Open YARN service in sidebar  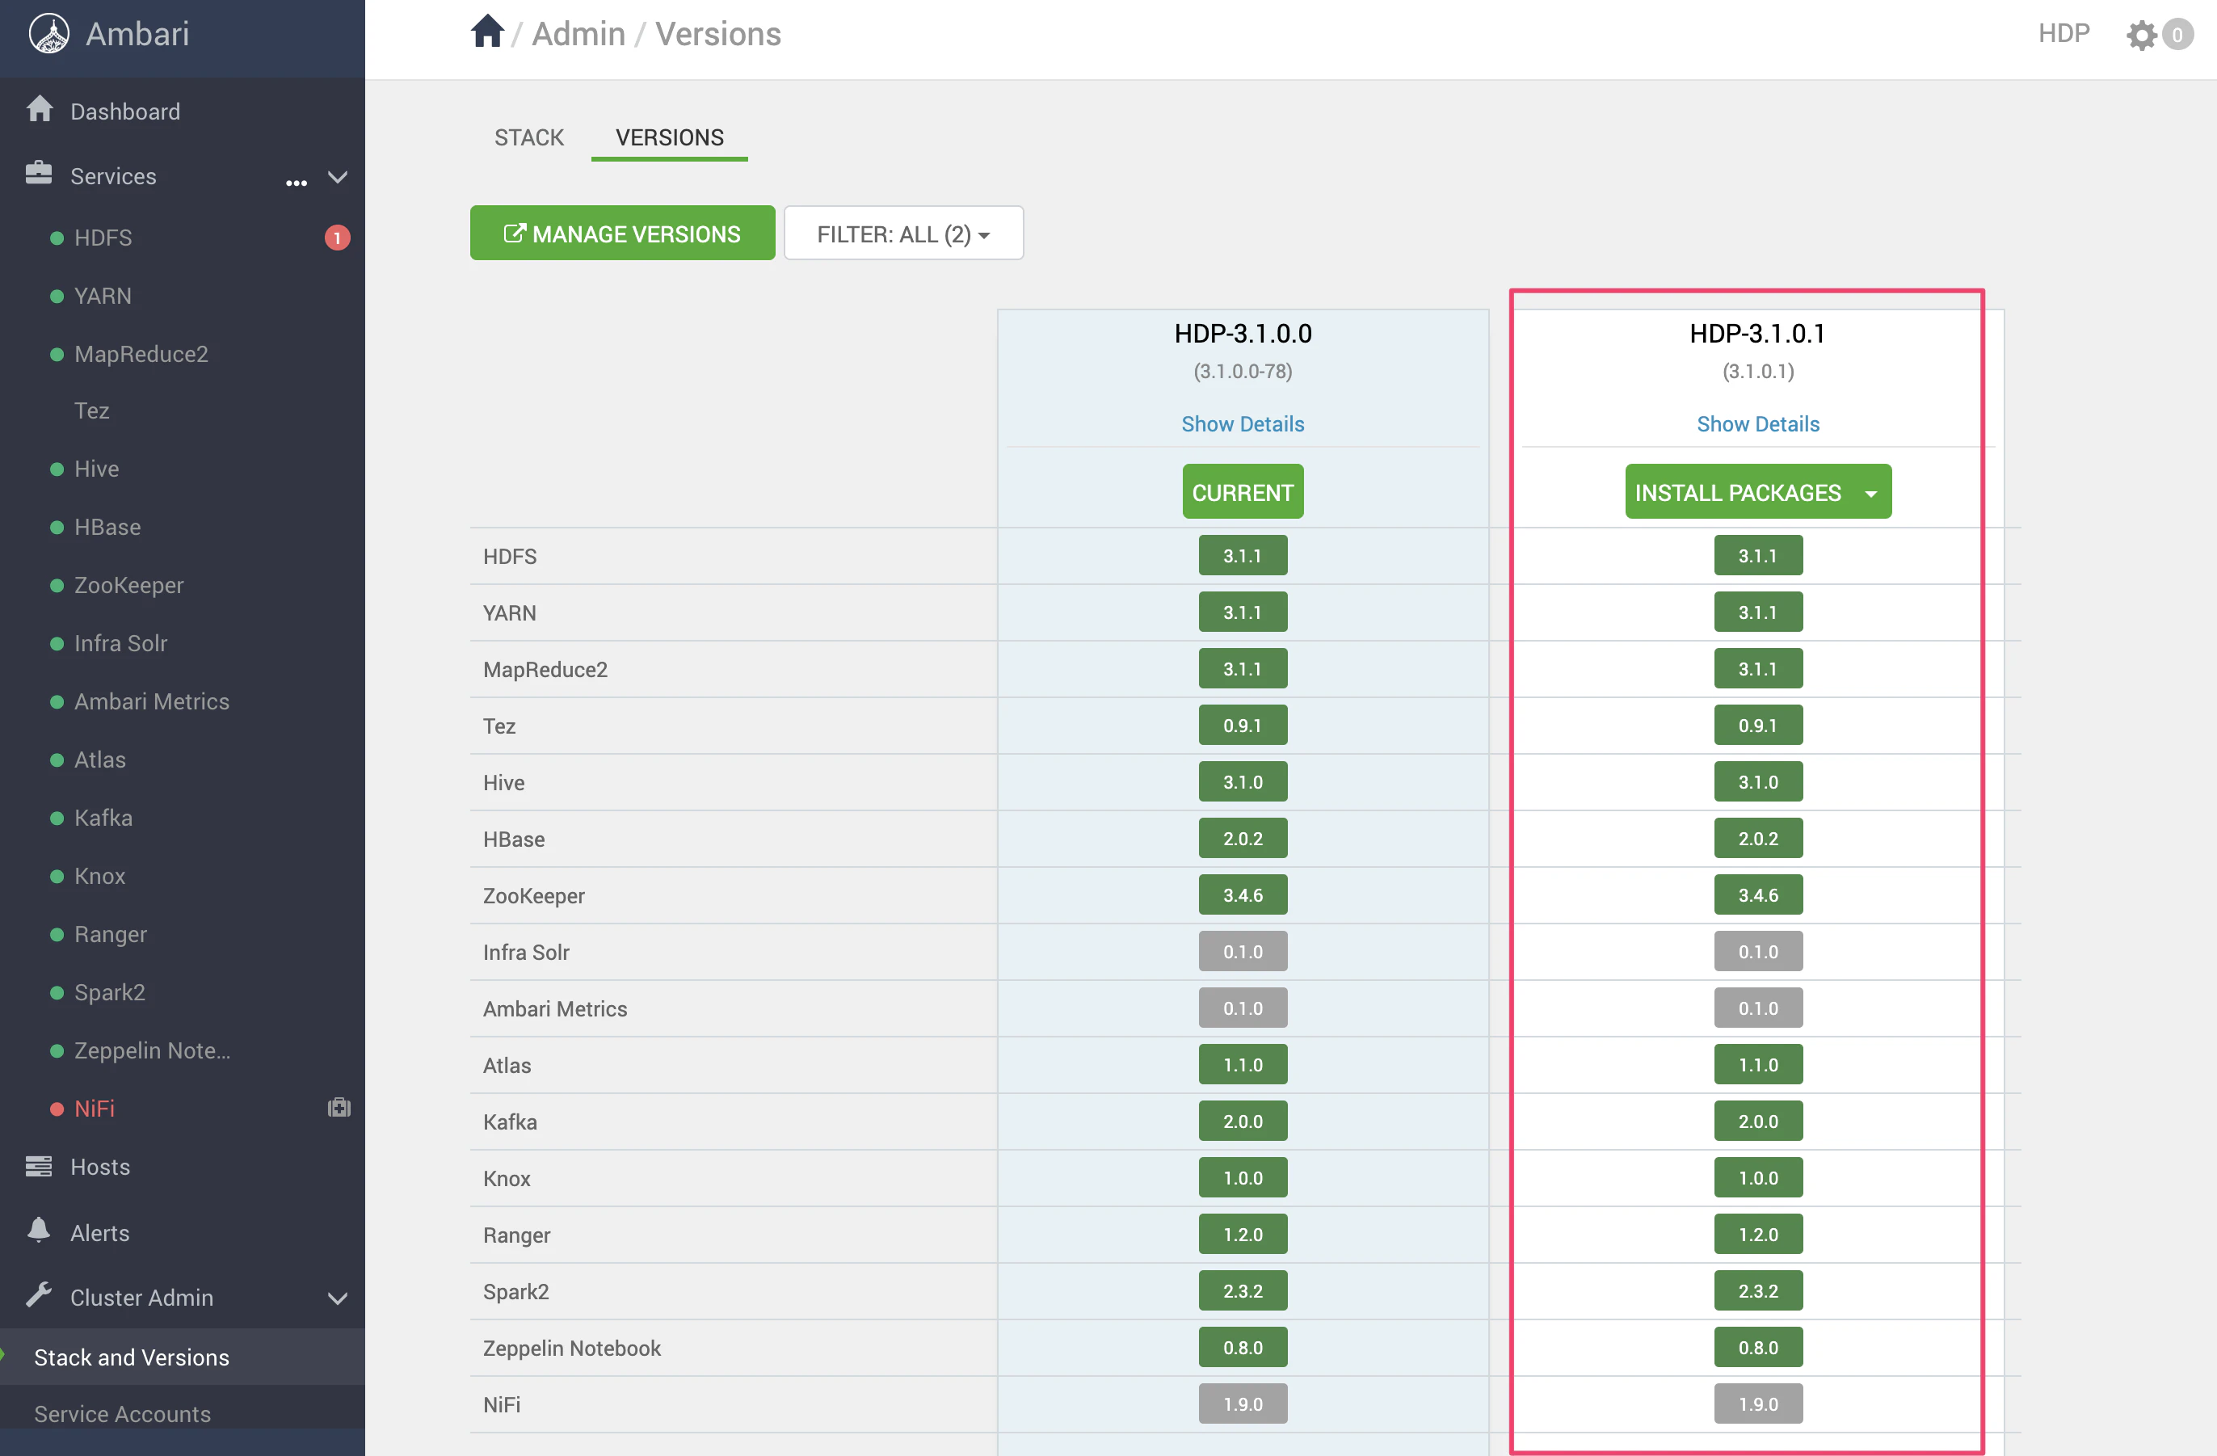click(x=103, y=297)
